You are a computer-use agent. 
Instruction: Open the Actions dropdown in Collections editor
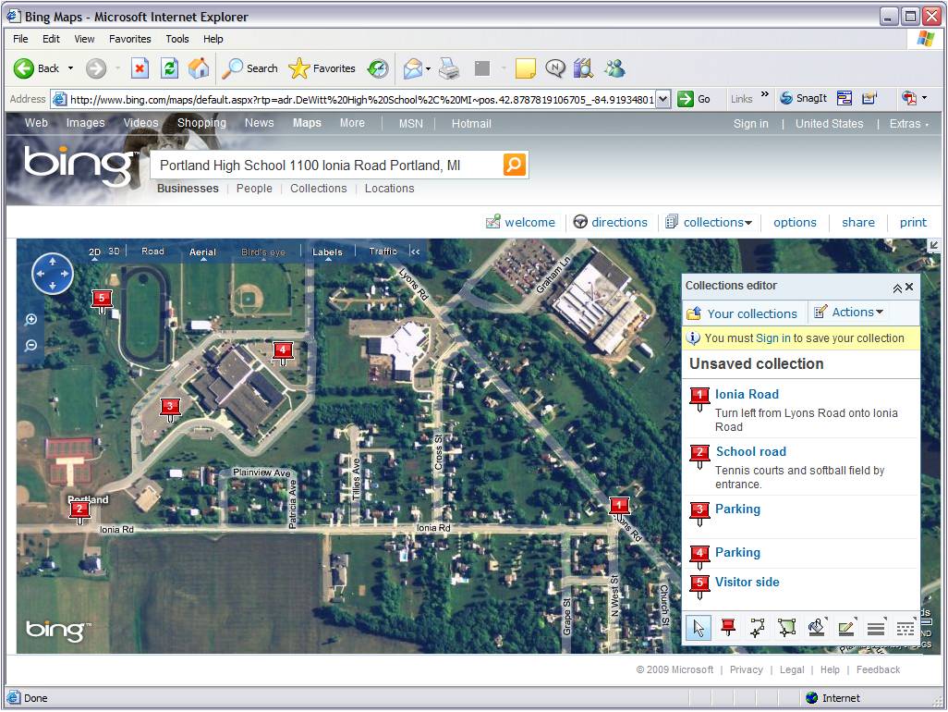pyautogui.click(x=849, y=313)
